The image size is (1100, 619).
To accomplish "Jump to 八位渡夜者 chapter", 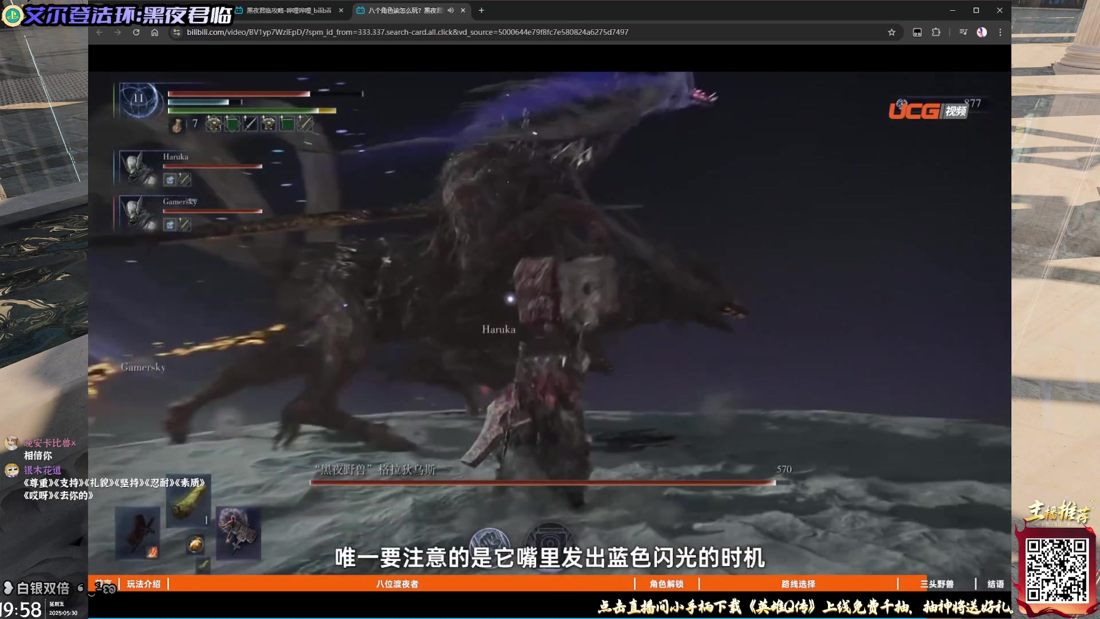I will click(398, 584).
